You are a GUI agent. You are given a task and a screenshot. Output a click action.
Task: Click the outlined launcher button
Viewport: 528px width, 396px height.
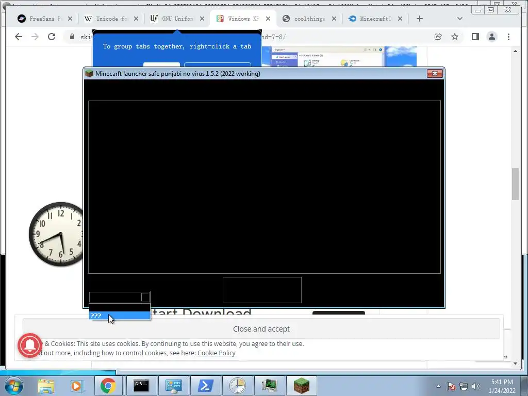click(262, 290)
